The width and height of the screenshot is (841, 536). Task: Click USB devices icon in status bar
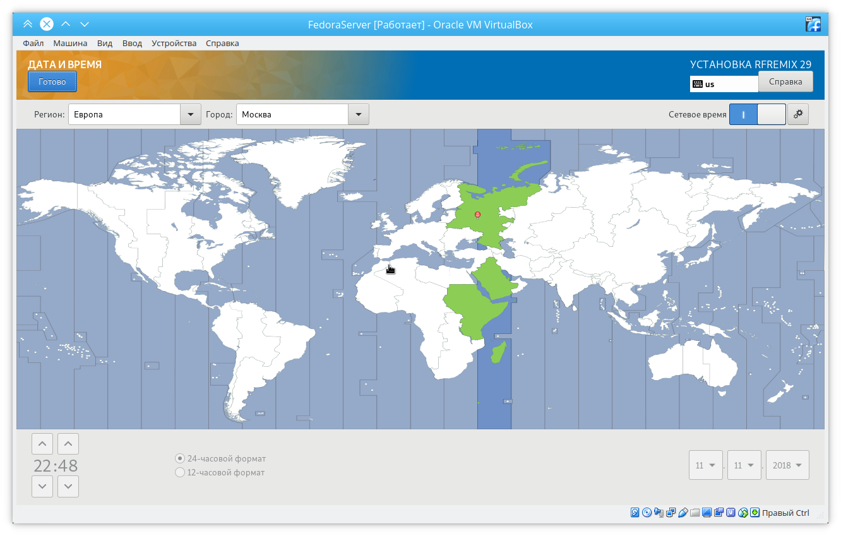(683, 513)
